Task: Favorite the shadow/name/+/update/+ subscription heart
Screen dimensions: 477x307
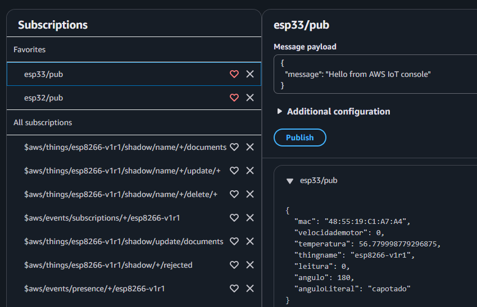Action: (234, 171)
